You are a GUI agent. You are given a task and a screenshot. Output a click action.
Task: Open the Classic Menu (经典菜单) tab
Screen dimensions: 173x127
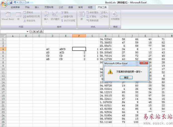coord(15,7)
